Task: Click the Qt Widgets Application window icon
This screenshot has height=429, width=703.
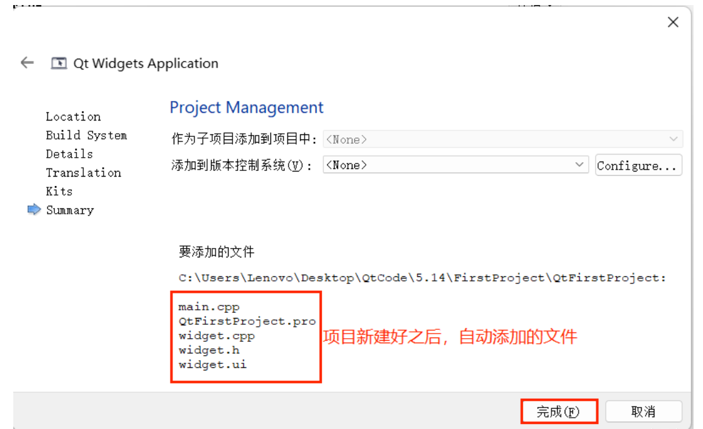Action: coord(59,63)
